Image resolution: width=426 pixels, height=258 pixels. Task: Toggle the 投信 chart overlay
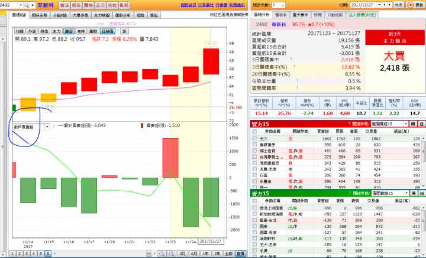tap(44, 31)
